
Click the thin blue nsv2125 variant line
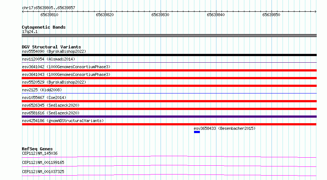169,93
